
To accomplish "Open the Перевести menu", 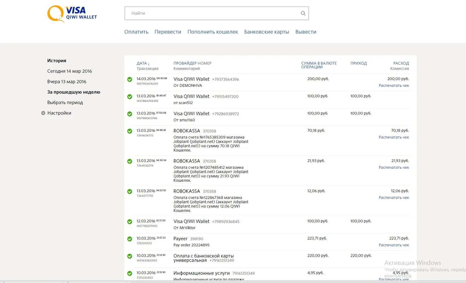I will click(x=168, y=32).
